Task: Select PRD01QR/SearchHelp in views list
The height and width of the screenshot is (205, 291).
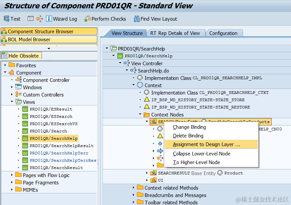Action: (x=54, y=138)
